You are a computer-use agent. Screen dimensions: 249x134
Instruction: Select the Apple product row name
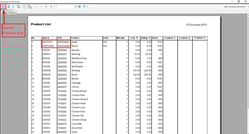[x=74, y=42]
